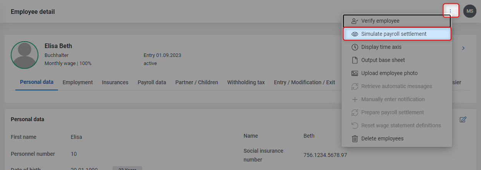Choose Simulate payroll settlement menu entry
Image resolution: width=481 pixels, height=170 pixels.
tap(396, 34)
